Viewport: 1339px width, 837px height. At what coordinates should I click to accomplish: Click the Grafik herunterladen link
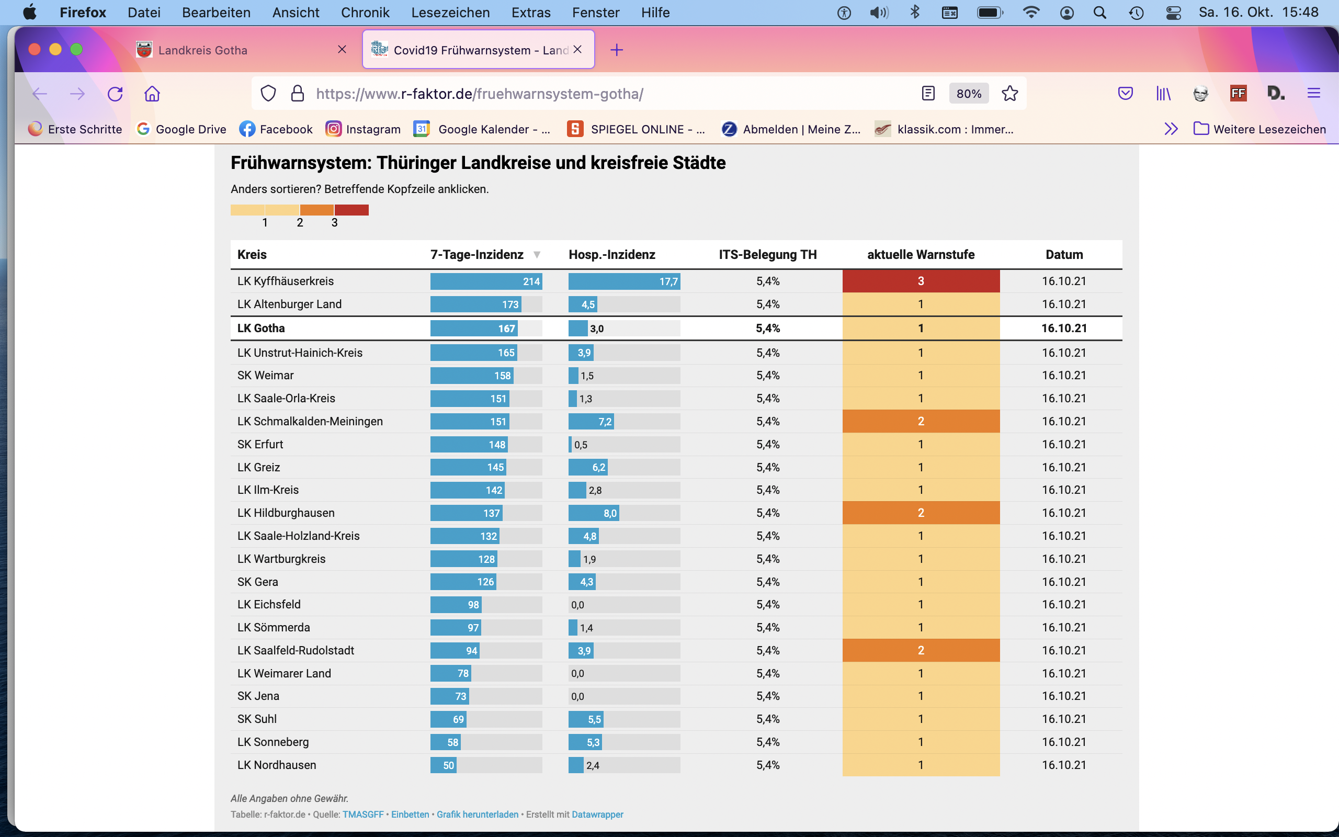point(478,815)
